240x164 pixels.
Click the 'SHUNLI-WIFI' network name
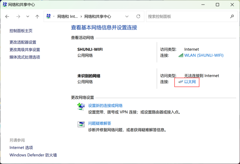(x=90, y=50)
